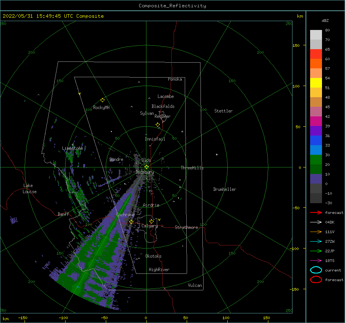The width and height of the screenshot is (345, 323).
Task: Click the Lake Louise label
Action: pyautogui.click(x=30, y=189)
